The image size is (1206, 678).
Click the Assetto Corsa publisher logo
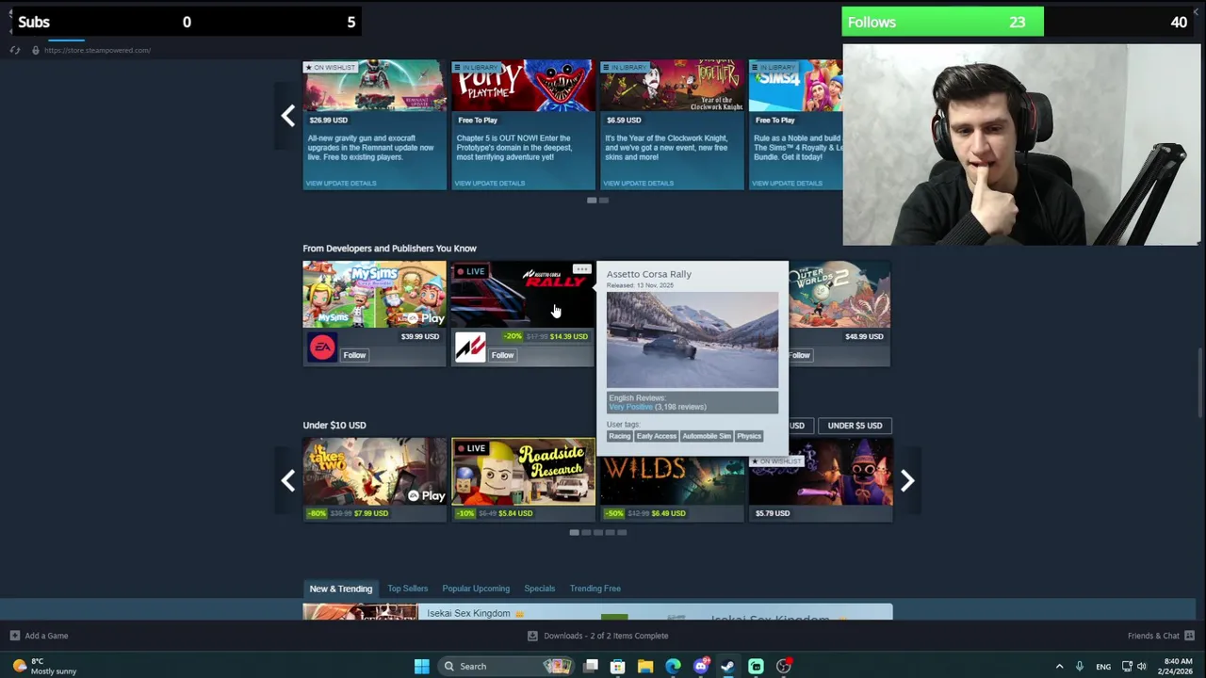click(470, 347)
